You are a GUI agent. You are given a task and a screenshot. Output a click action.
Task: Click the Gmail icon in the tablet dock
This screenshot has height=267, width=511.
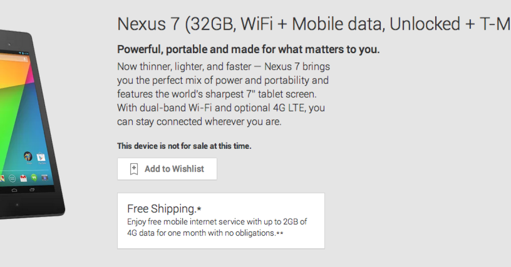coord(24,177)
